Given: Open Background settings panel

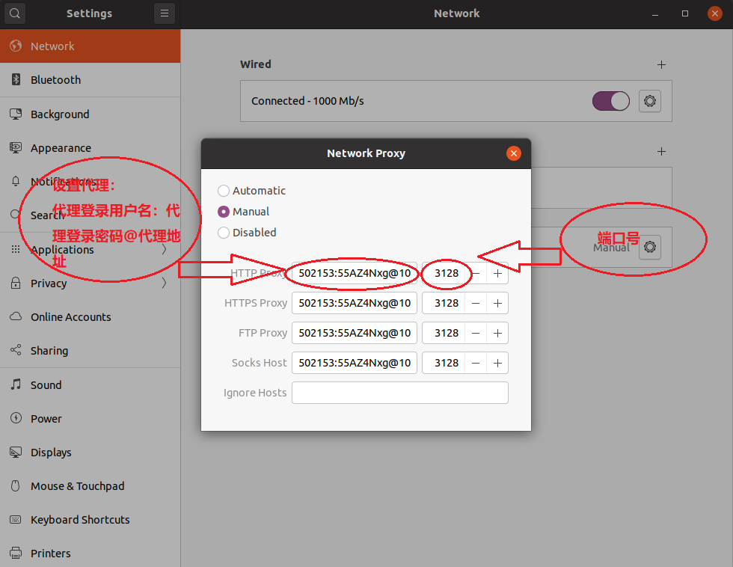Looking at the screenshot, I should pyautogui.click(x=91, y=114).
